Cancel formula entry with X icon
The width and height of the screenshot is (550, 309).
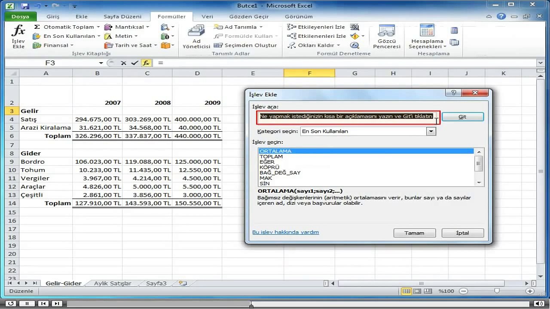click(124, 63)
